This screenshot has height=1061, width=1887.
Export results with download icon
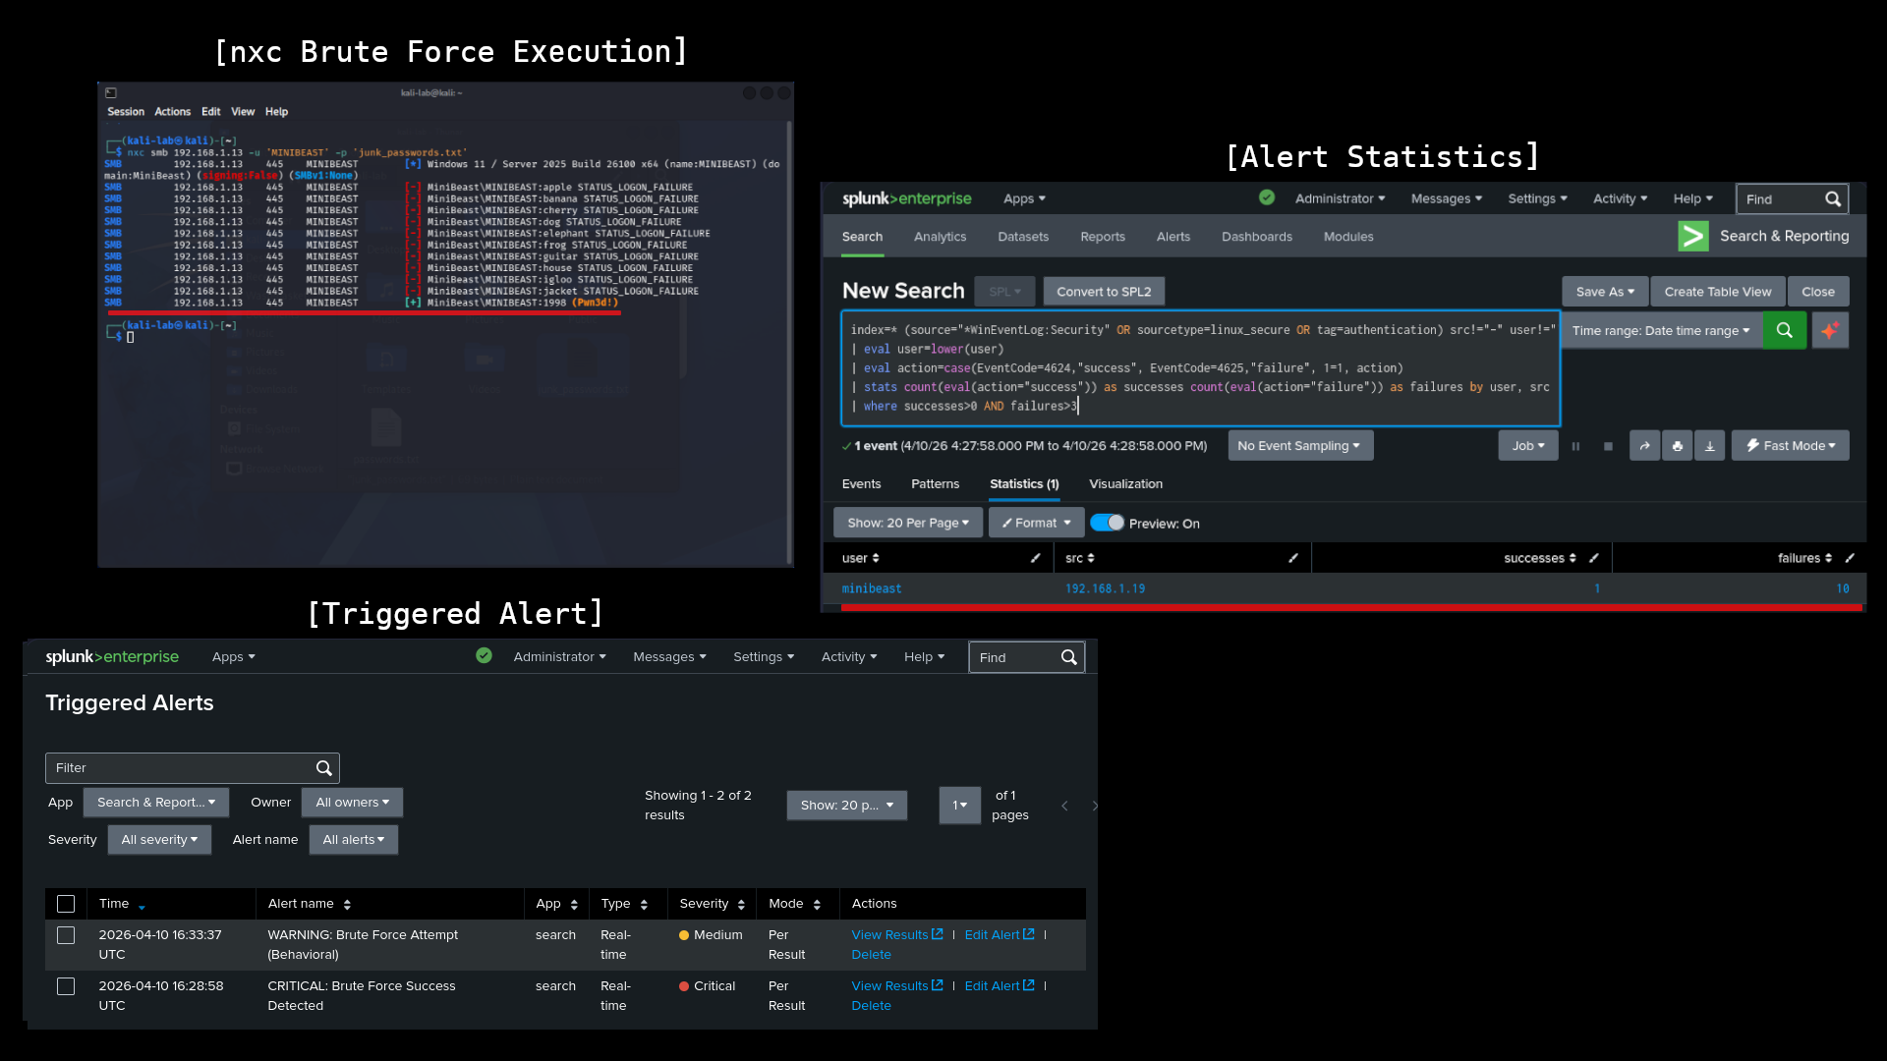1709,446
